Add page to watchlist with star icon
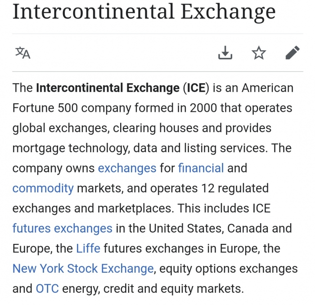This screenshot has height=305, width=315. tap(259, 53)
